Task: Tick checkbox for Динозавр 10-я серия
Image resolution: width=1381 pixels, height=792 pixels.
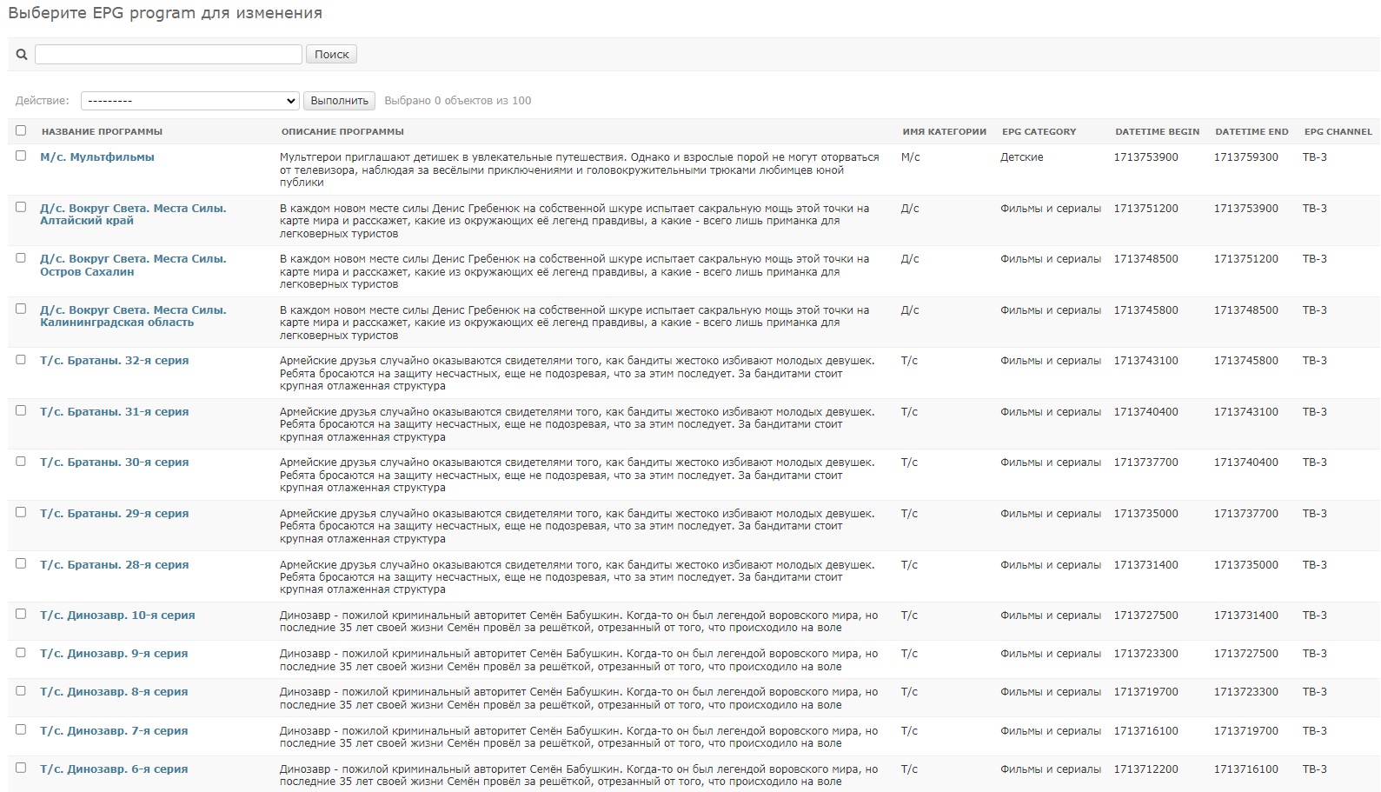Action: (x=21, y=614)
